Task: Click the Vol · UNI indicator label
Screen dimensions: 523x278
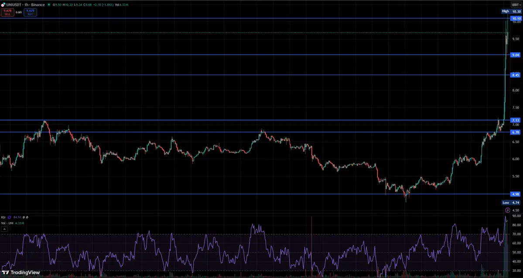Action: click(7, 223)
